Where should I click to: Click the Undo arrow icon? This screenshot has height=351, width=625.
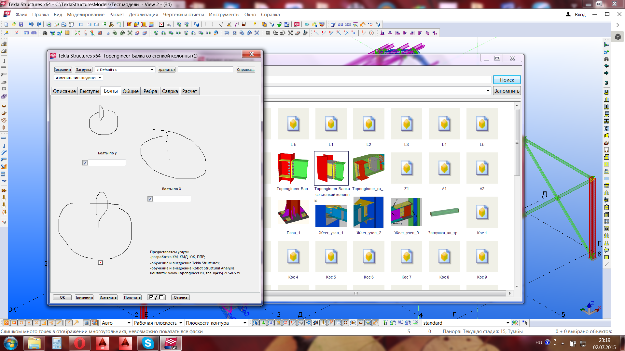point(31,24)
